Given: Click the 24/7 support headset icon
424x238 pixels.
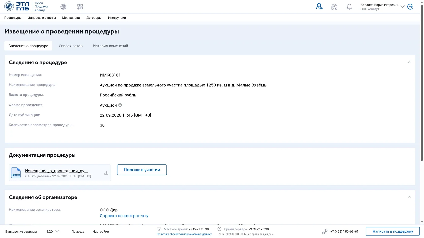Looking at the screenshot, I should [334, 7].
